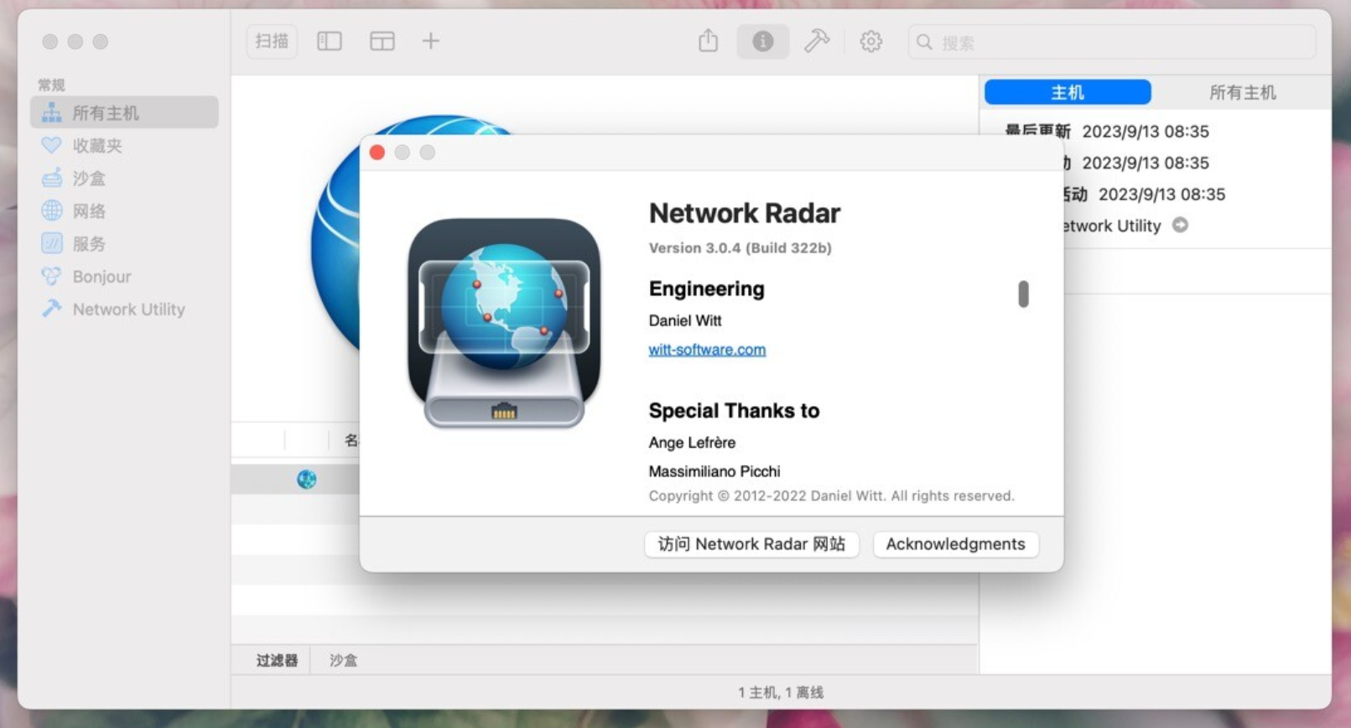Click the heart icon beside 收藏夹
1351x728 pixels.
(51, 145)
